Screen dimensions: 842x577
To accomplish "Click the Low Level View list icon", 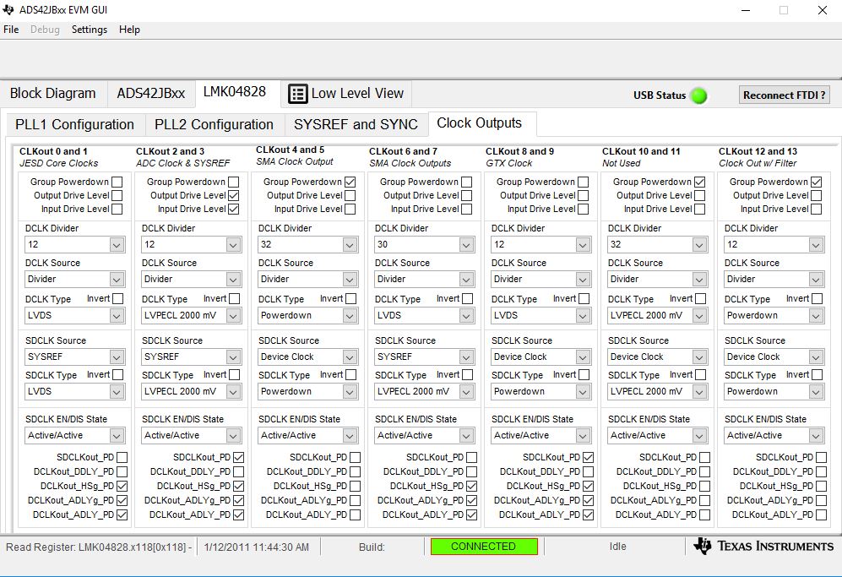I will [297, 94].
